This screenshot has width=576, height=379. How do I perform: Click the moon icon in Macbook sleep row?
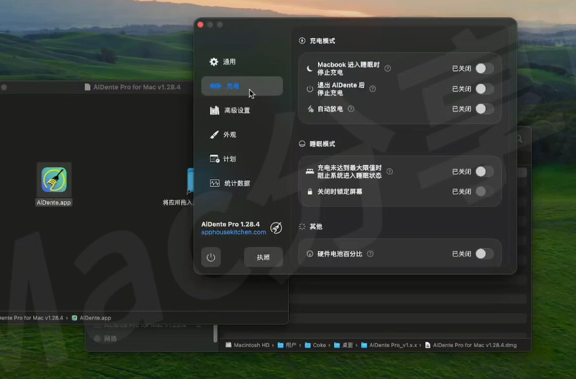point(310,69)
